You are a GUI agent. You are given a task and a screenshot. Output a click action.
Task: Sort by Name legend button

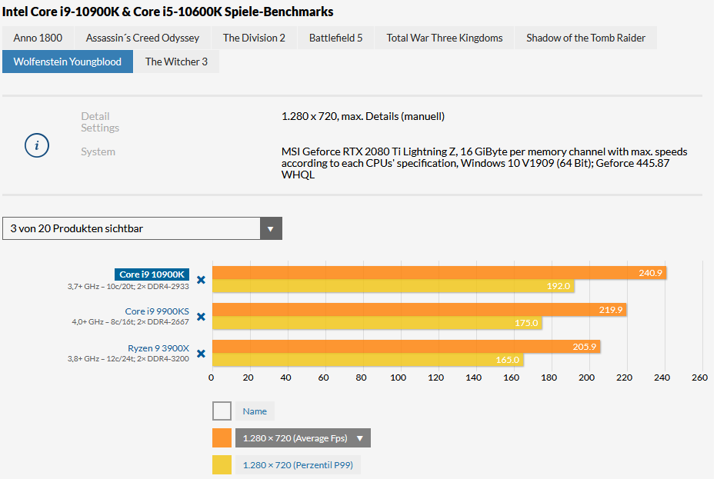pos(255,411)
